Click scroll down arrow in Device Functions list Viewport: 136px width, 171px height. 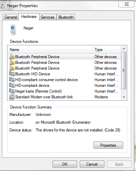(x=124, y=97)
